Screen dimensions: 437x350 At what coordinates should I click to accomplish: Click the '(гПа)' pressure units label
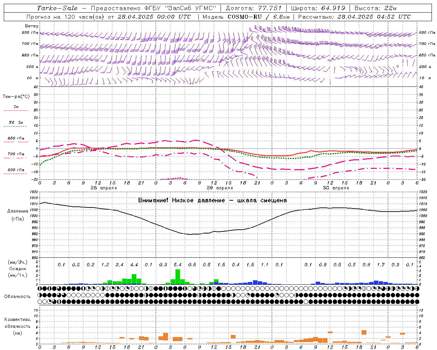(18, 219)
